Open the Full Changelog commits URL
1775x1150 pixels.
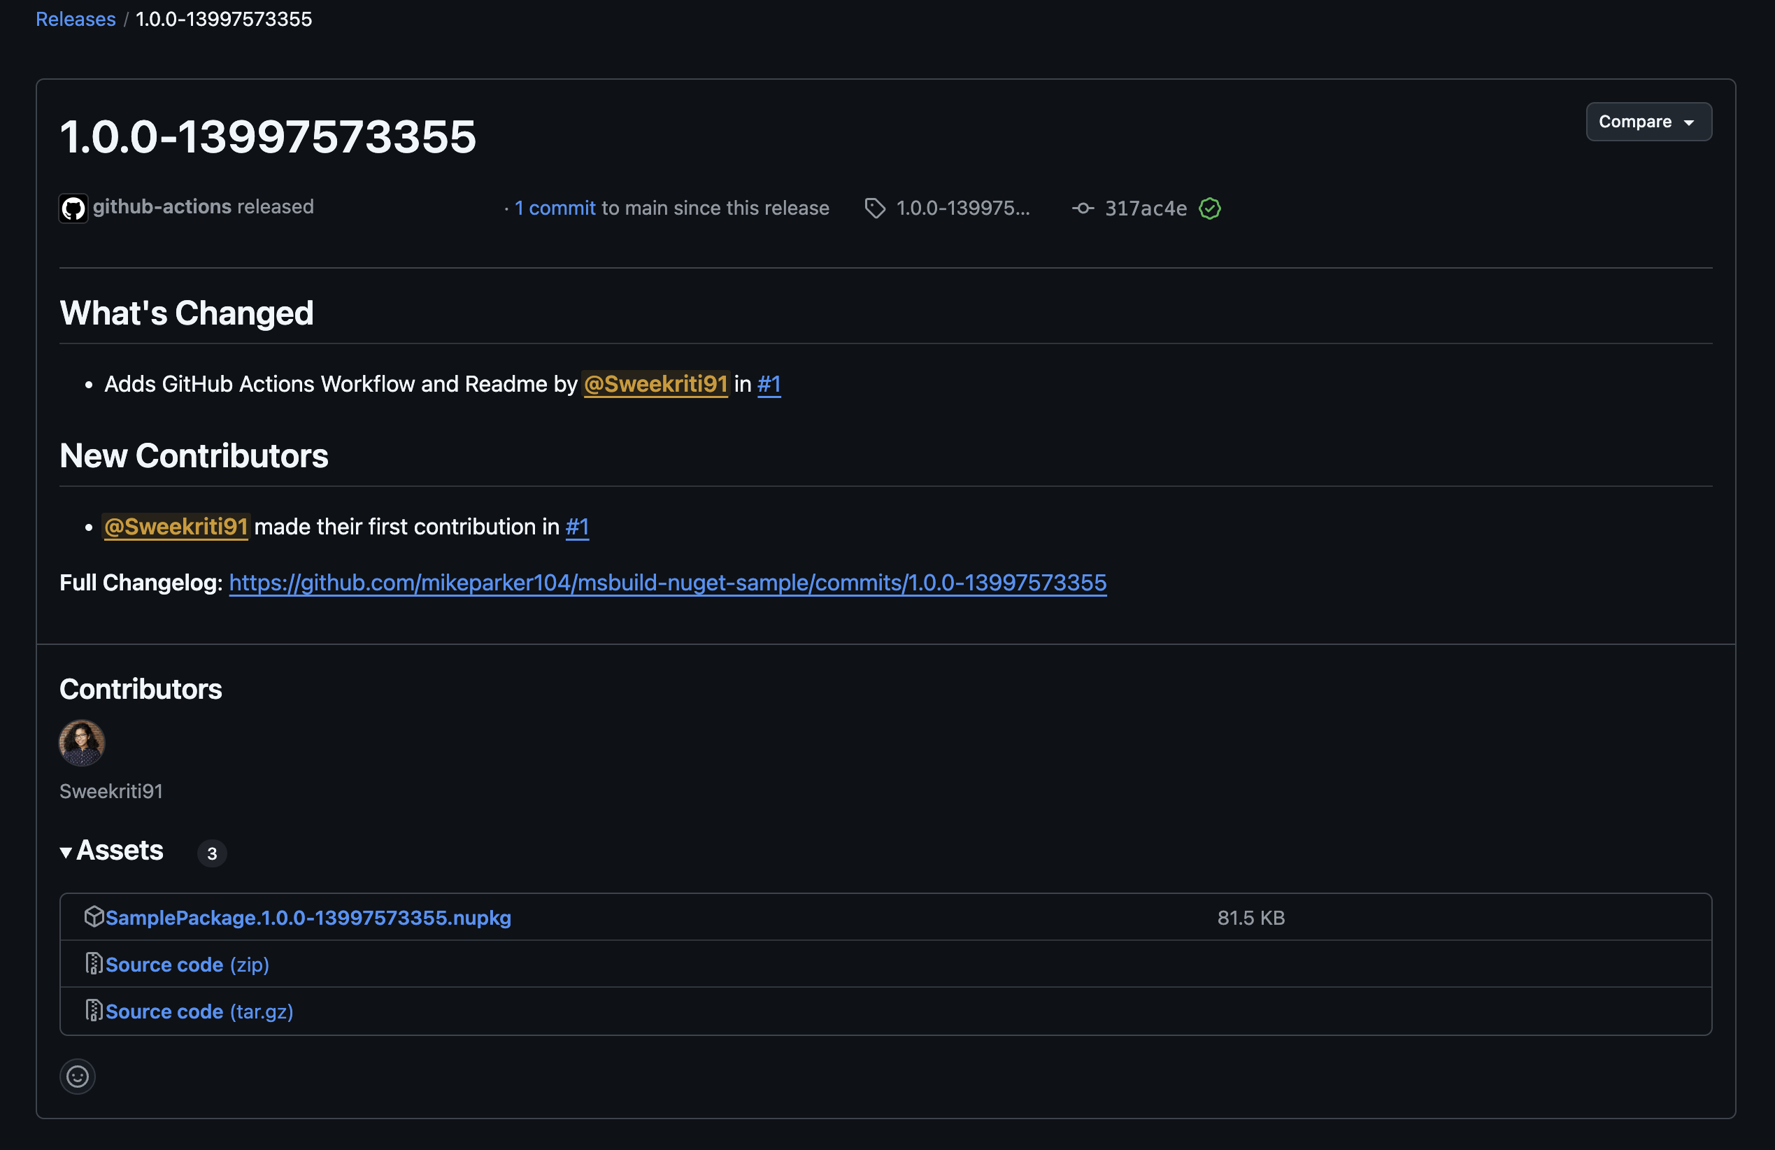click(x=667, y=583)
